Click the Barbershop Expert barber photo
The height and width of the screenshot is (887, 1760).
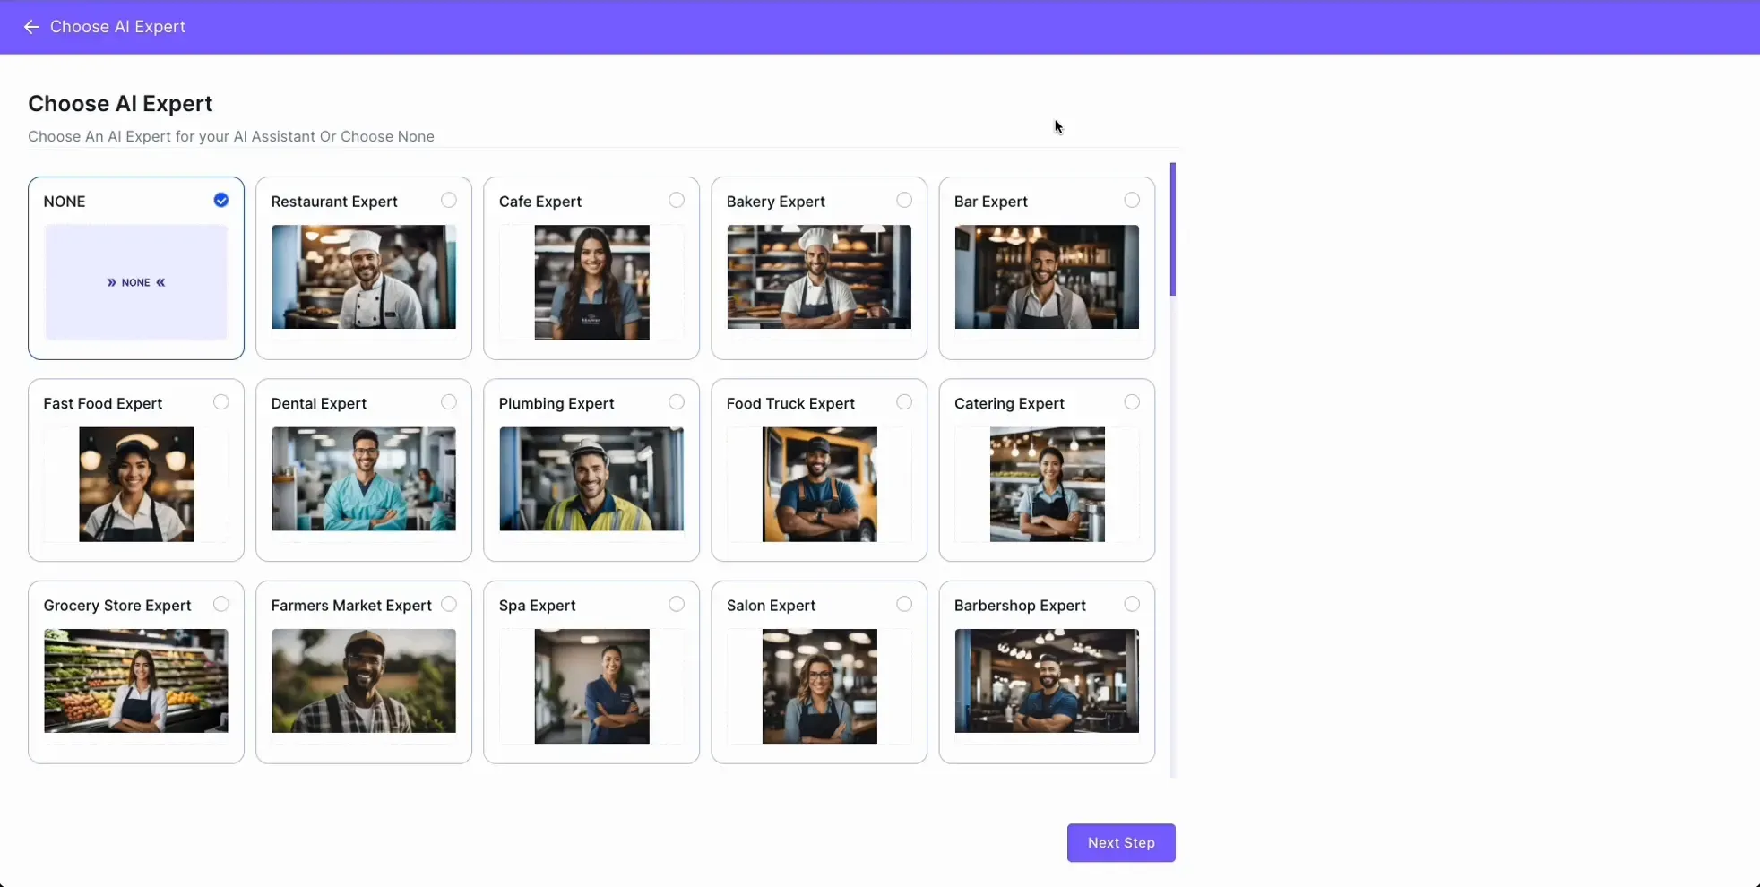[1047, 681]
